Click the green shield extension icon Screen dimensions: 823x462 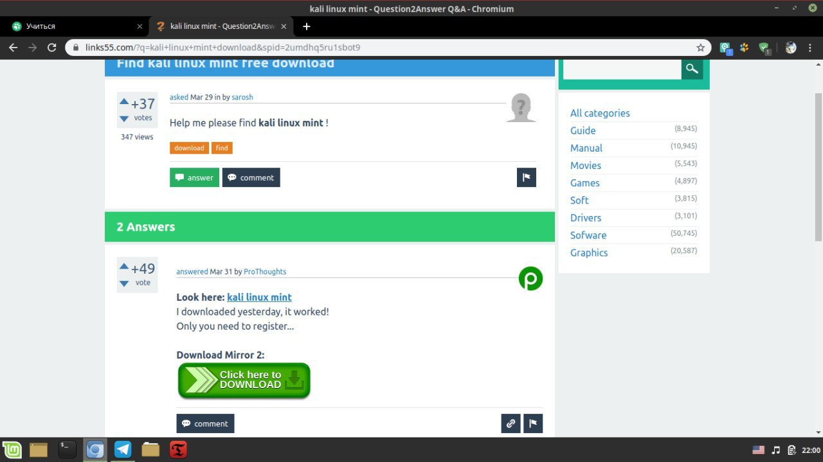[x=764, y=48]
